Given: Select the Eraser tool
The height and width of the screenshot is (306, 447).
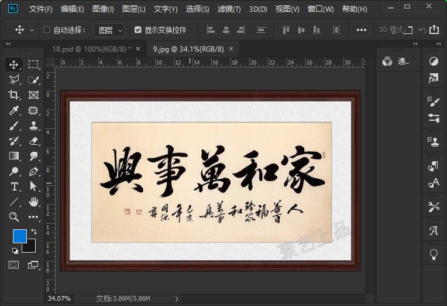Looking at the screenshot, I should (33, 141).
